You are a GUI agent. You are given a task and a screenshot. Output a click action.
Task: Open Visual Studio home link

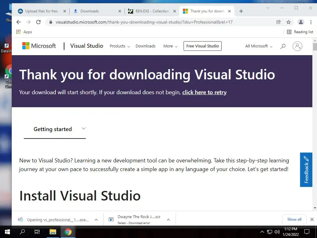[x=87, y=46]
